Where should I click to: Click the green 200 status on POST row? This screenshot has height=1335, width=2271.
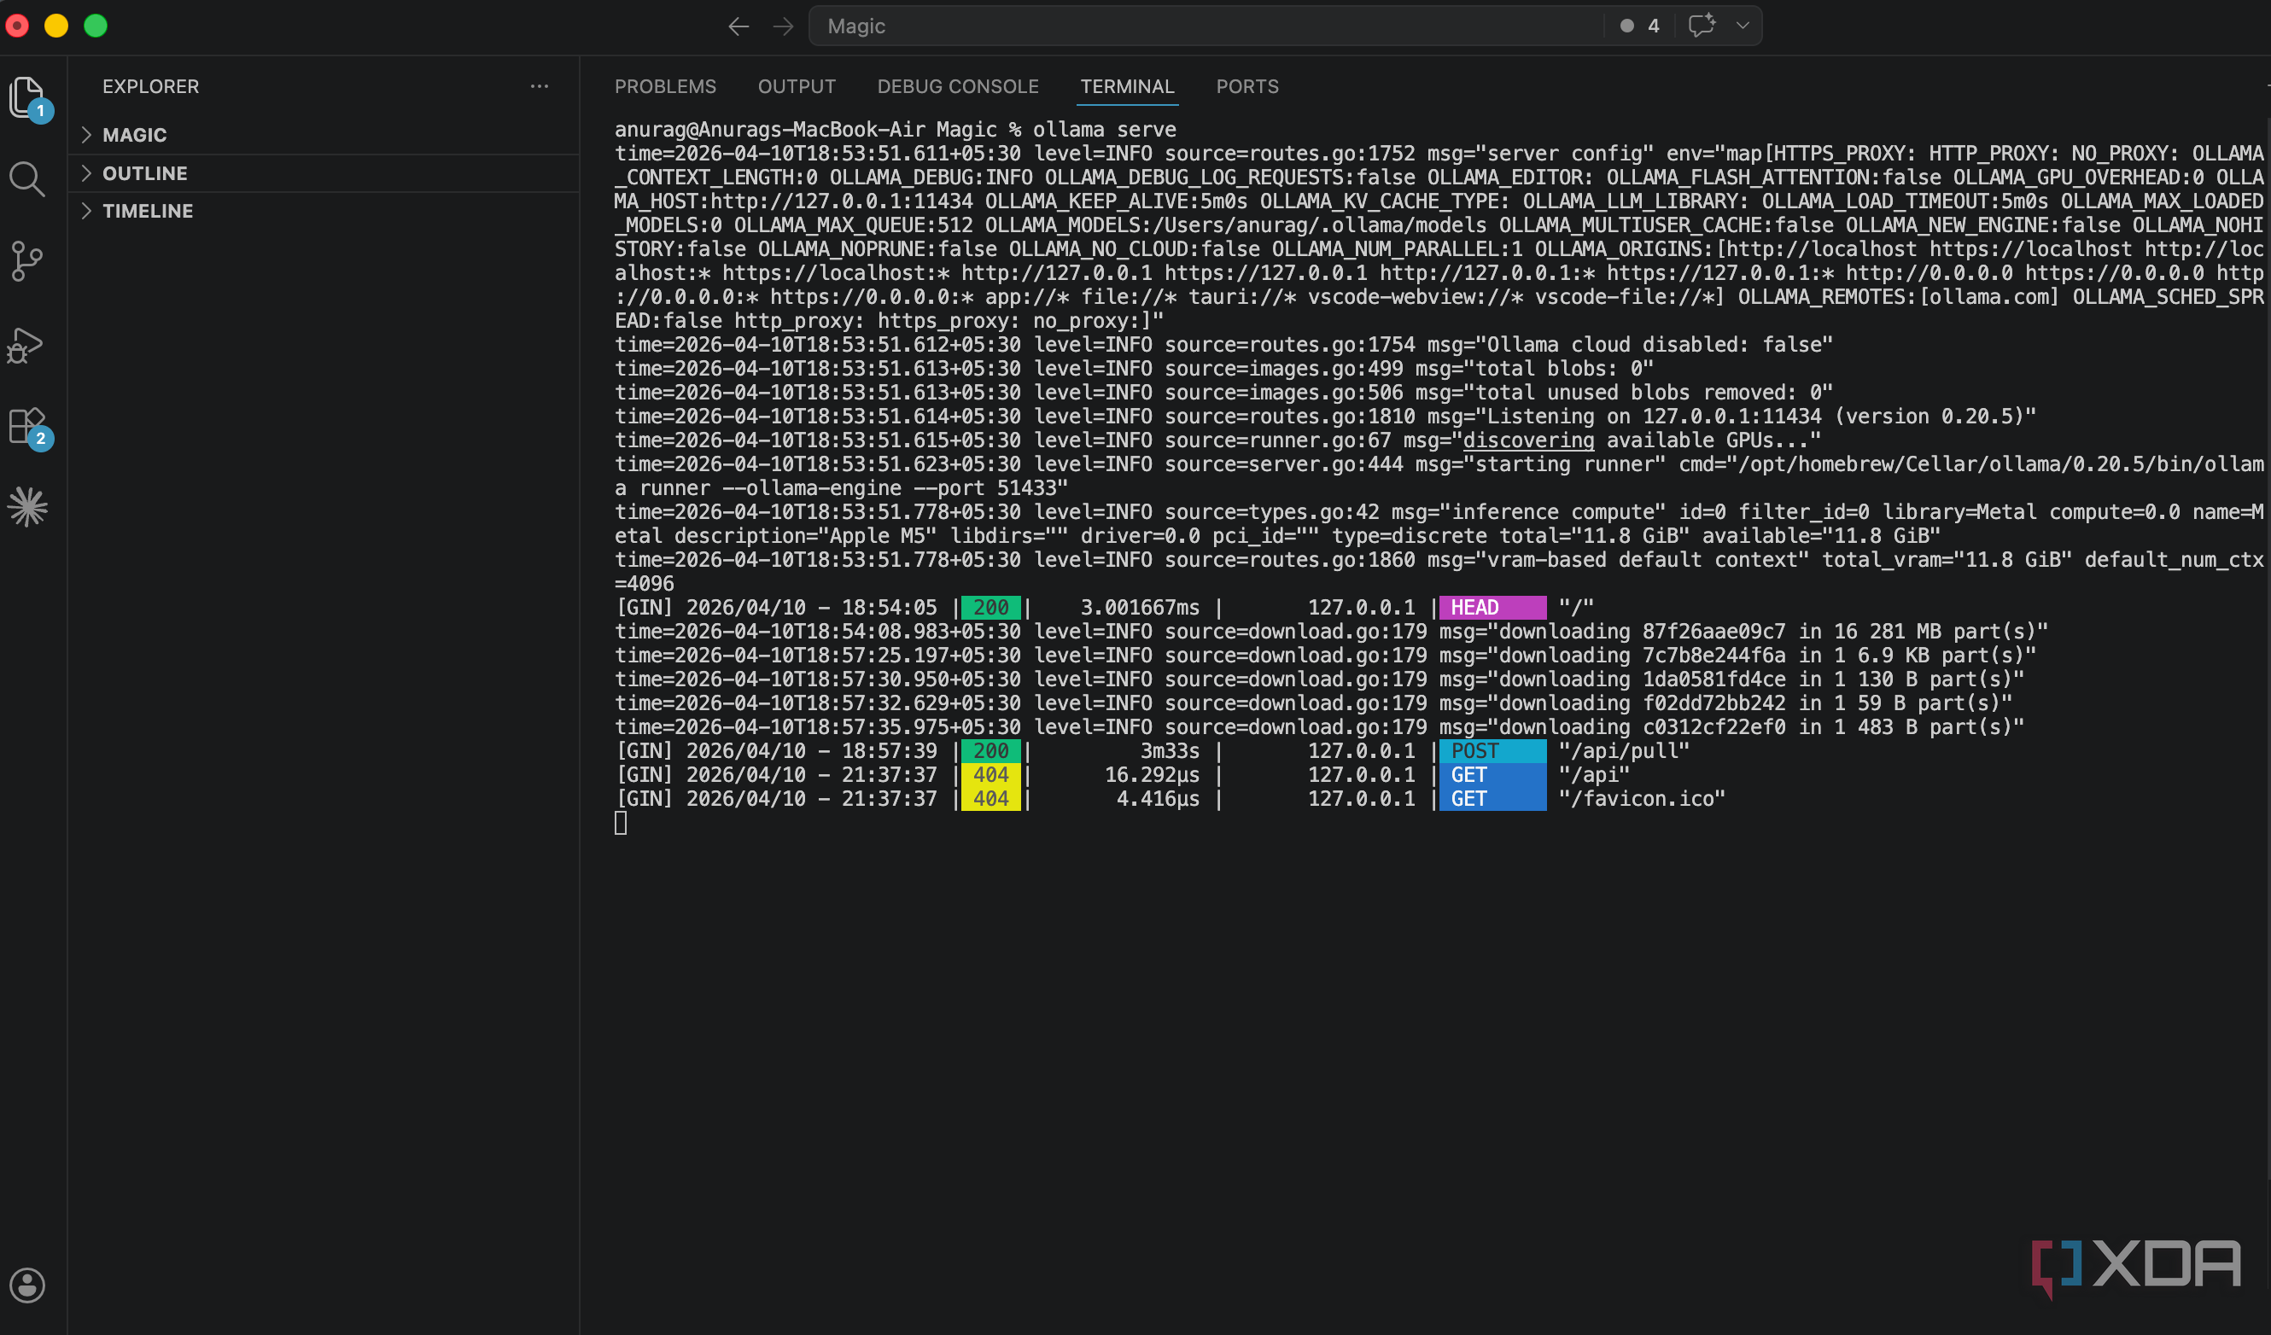pyautogui.click(x=990, y=751)
